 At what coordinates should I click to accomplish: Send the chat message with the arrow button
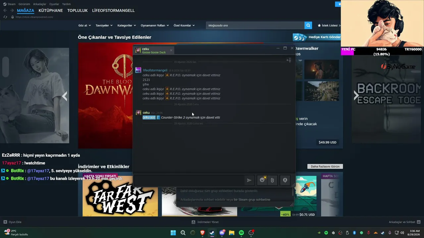(x=249, y=180)
